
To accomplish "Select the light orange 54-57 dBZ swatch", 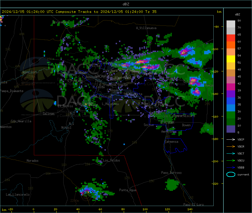I will [231, 52].
